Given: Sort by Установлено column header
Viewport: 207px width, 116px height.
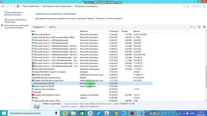Looking at the screenshot, I should 114,31.
